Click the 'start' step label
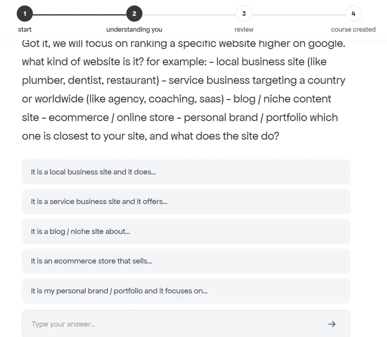 [25, 29]
